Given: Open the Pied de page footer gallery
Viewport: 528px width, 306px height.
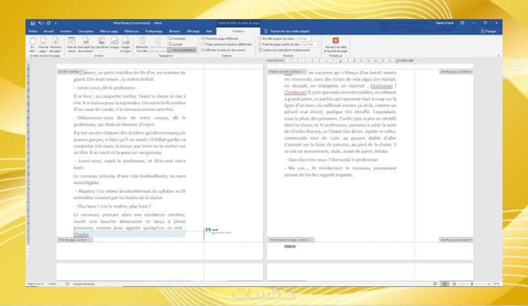Looking at the screenshot, I should click(44, 44).
